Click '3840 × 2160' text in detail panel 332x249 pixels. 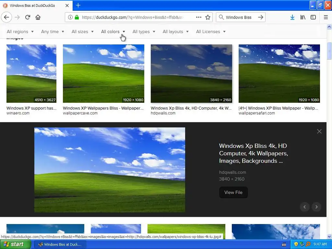[231, 179]
